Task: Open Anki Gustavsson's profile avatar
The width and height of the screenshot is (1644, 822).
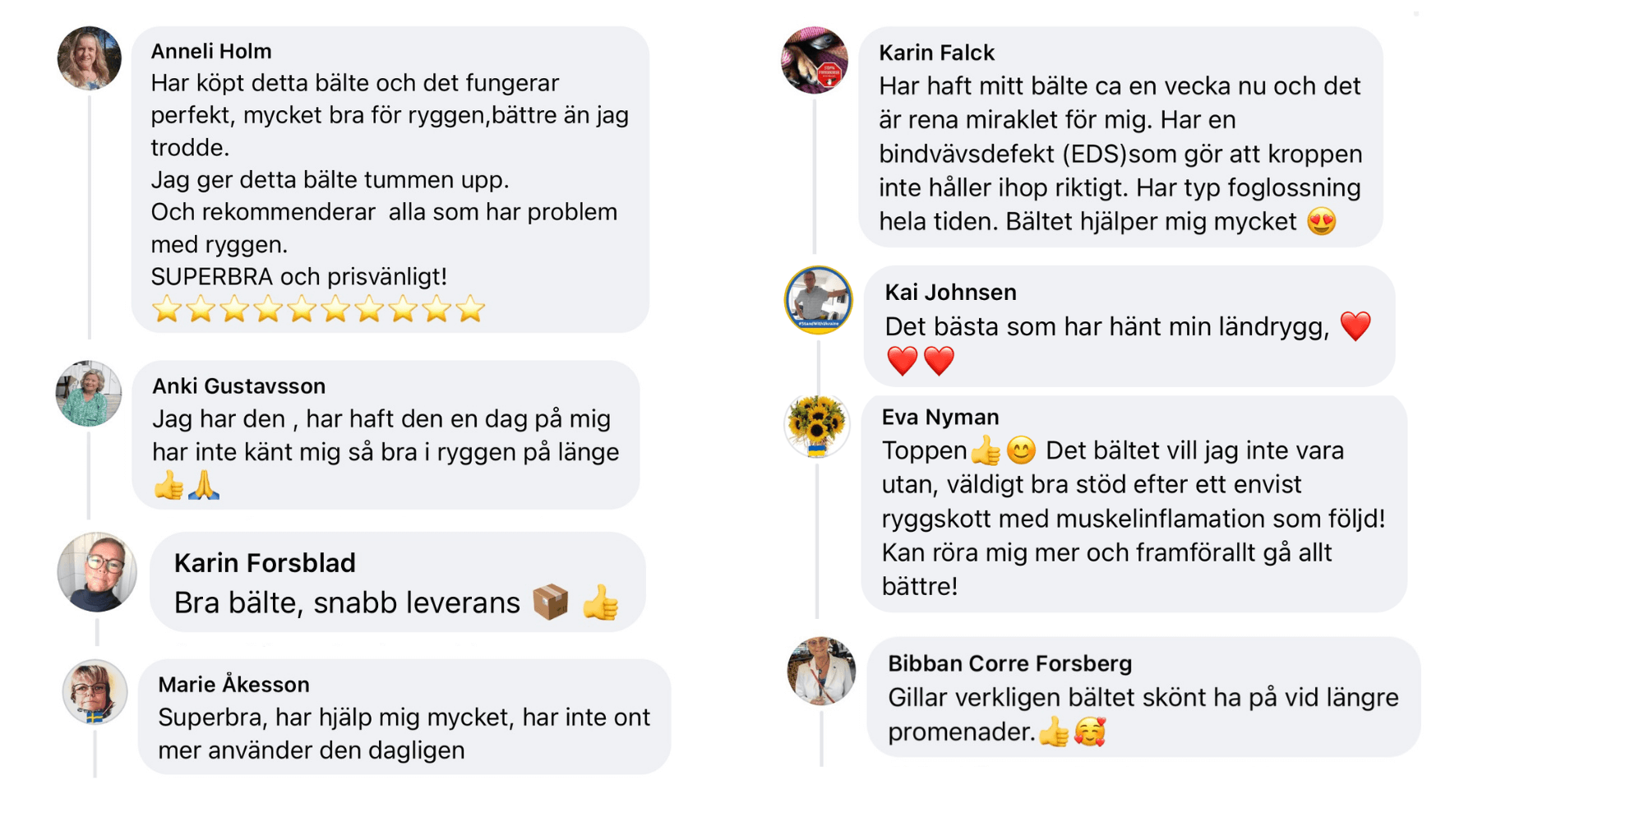Action: [88, 393]
